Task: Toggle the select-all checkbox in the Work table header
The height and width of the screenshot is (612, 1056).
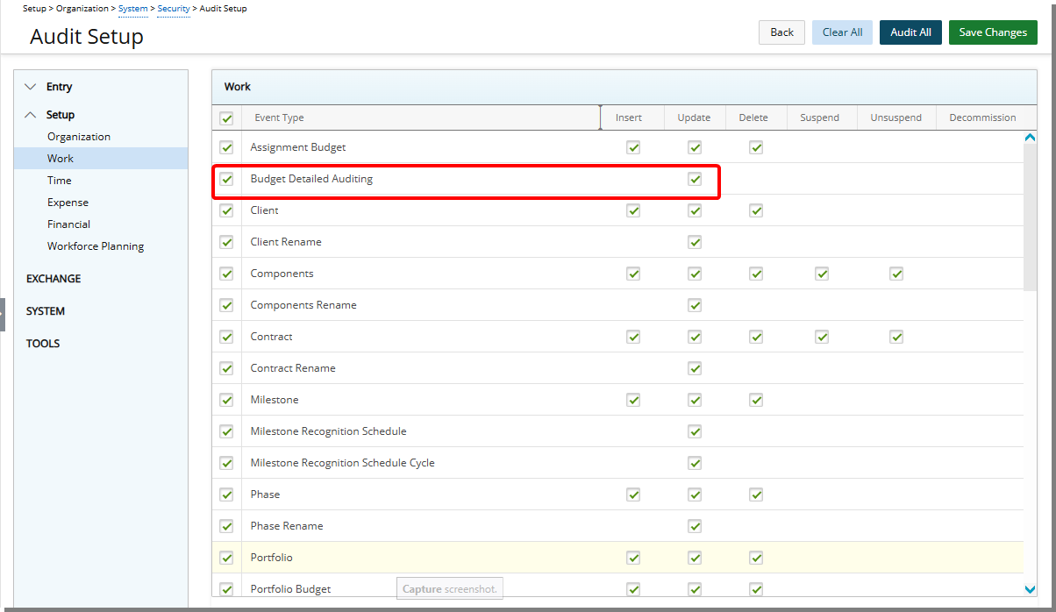Action: tap(226, 117)
